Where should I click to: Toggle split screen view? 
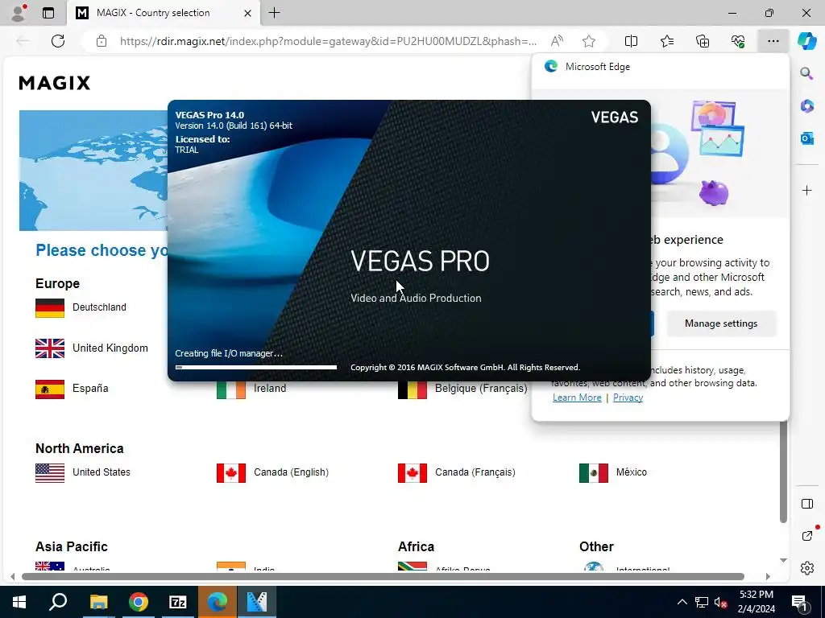pyautogui.click(x=631, y=41)
